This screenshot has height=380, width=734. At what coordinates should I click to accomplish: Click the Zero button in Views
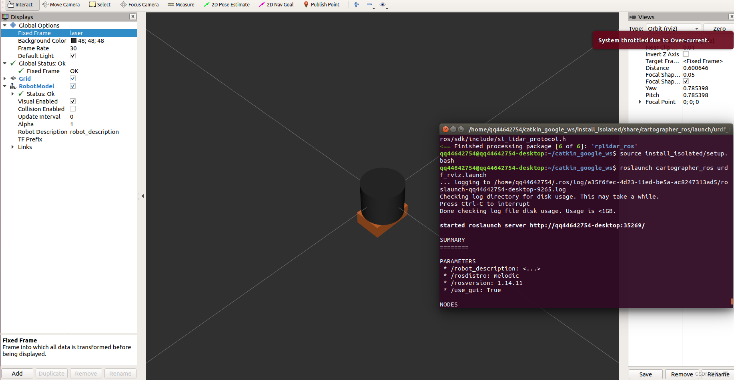click(719, 28)
